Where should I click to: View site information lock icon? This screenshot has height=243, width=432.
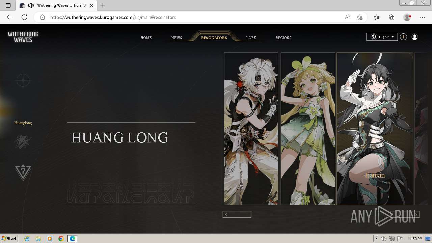pyautogui.click(x=43, y=17)
